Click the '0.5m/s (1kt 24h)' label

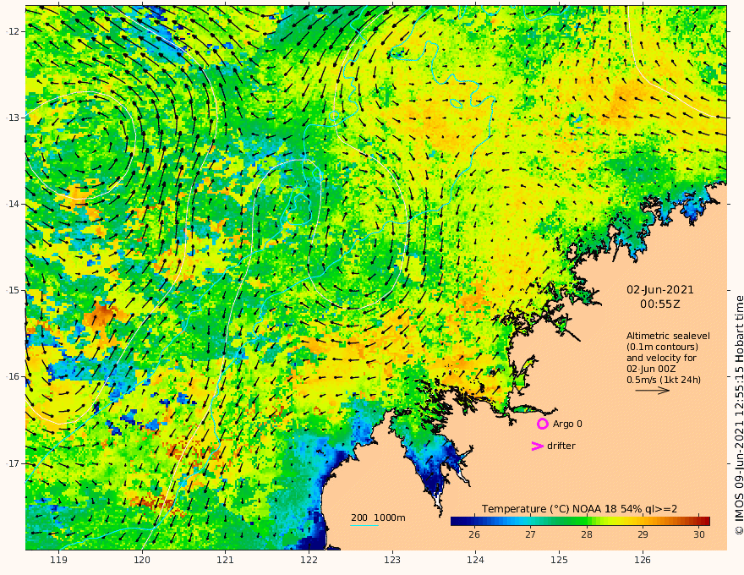(x=664, y=380)
